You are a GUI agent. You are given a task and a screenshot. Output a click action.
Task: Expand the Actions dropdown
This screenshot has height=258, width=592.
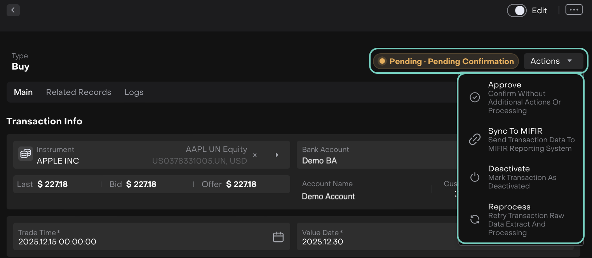click(553, 61)
